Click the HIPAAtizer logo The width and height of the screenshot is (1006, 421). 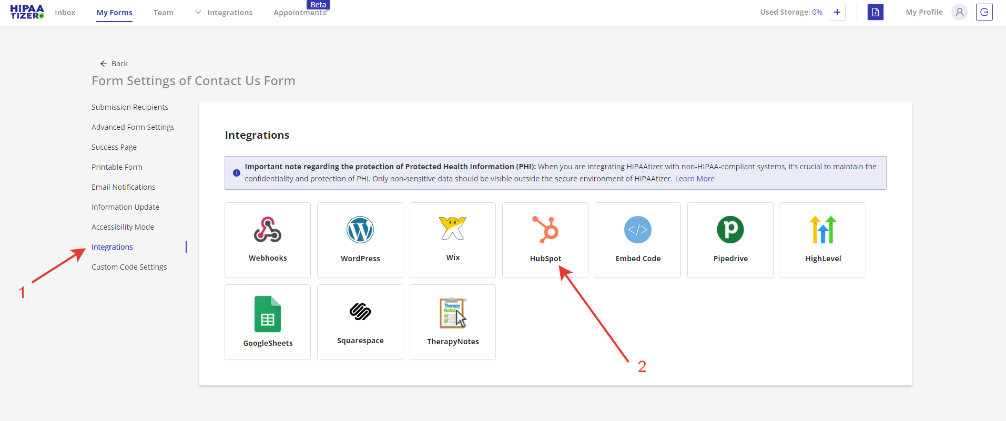click(27, 12)
